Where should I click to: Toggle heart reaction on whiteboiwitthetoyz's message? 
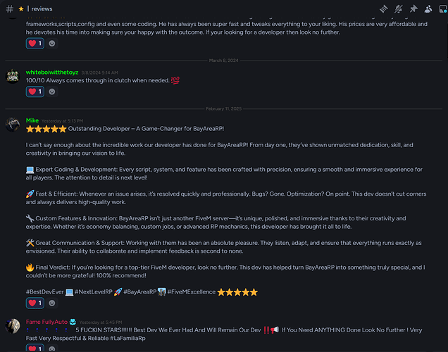(x=35, y=92)
